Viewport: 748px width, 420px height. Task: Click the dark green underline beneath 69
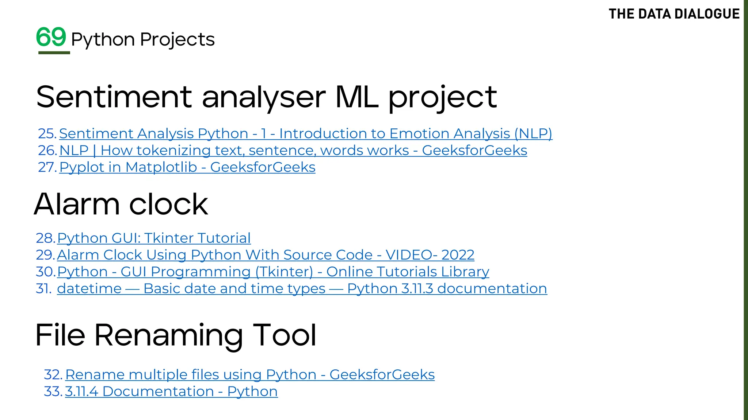(54, 53)
